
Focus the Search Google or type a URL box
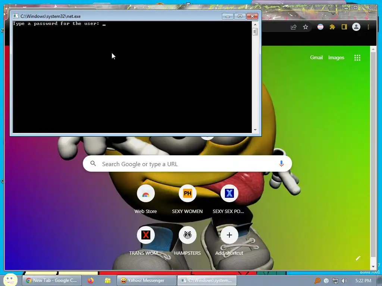click(x=187, y=164)
